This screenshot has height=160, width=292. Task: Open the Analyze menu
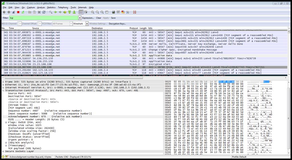pos(41,7)
